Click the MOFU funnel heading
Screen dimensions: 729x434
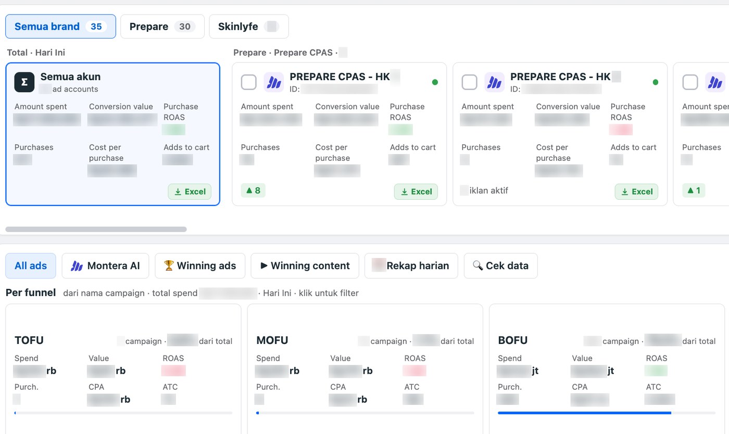[x=272, y=340]
